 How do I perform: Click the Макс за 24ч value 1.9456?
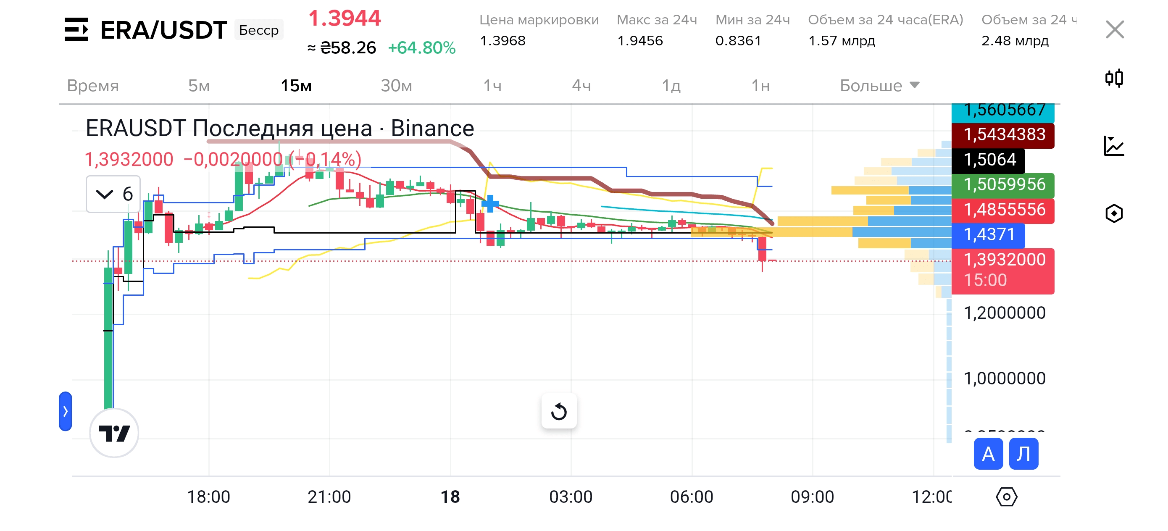click(x=640, y=41)
